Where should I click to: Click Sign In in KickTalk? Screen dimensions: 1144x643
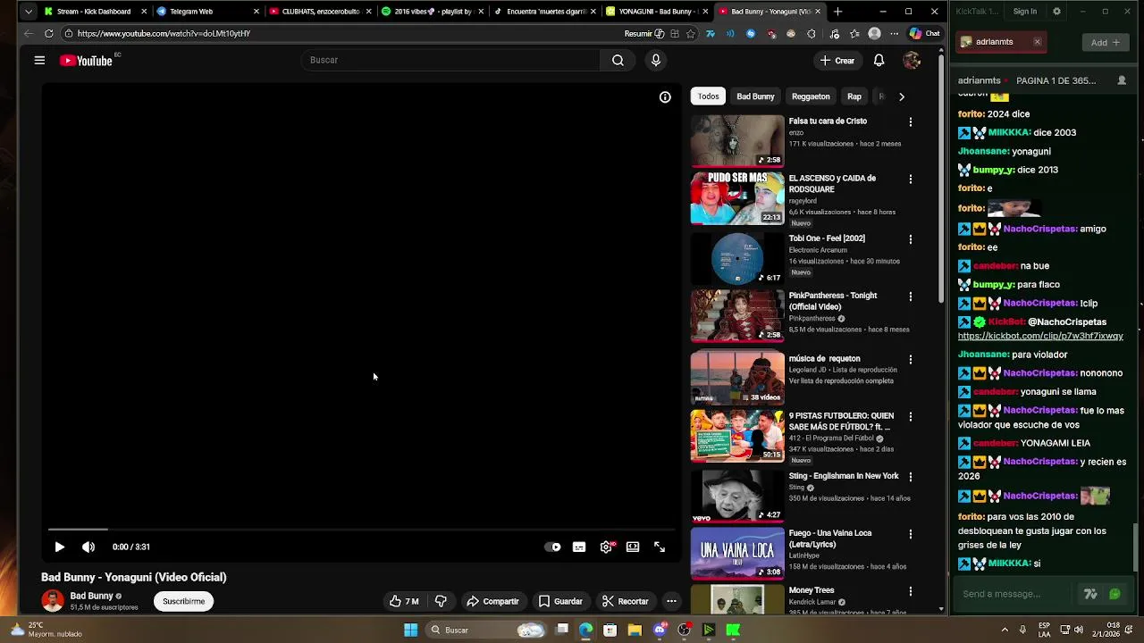point(1025,12)
